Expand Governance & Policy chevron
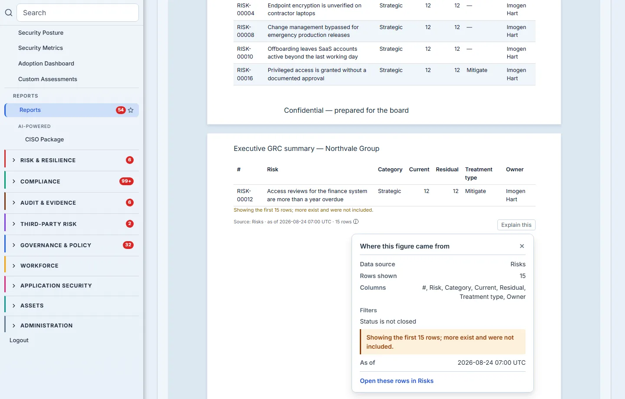Viewport: 625px width, 399px height. click(x=14, y=245)
